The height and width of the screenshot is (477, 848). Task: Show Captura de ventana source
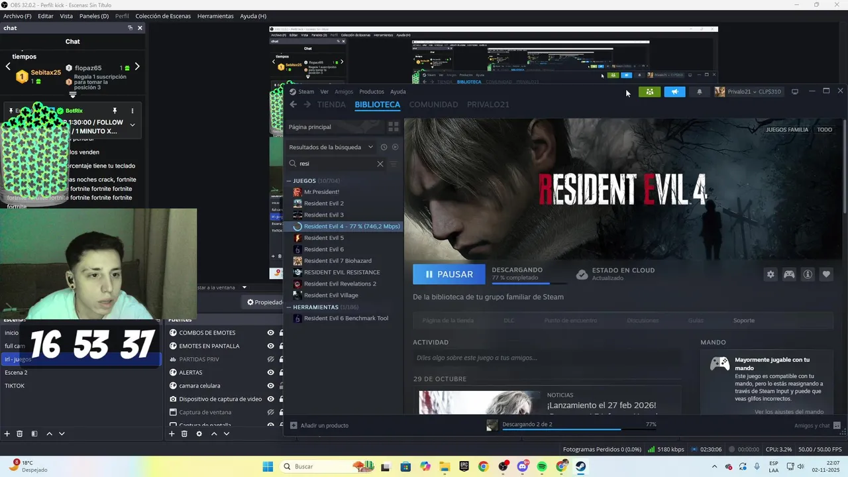[270, 412]
